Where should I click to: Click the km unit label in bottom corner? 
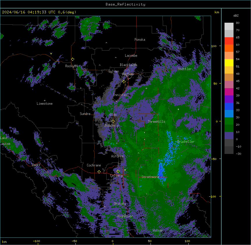point(4,242)
